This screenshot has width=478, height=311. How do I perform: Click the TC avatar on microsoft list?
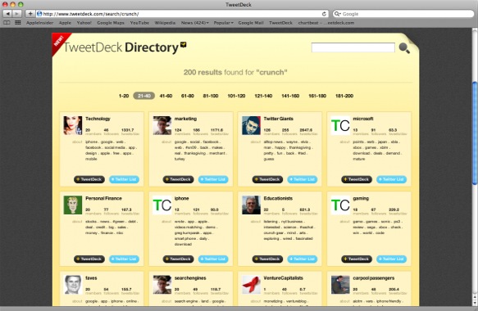coord(340,125)
